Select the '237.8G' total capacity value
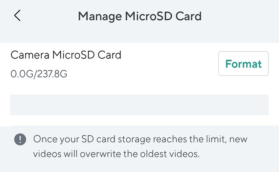The width and height of the screenshot is (279, 172). click(x=52, y=74)
